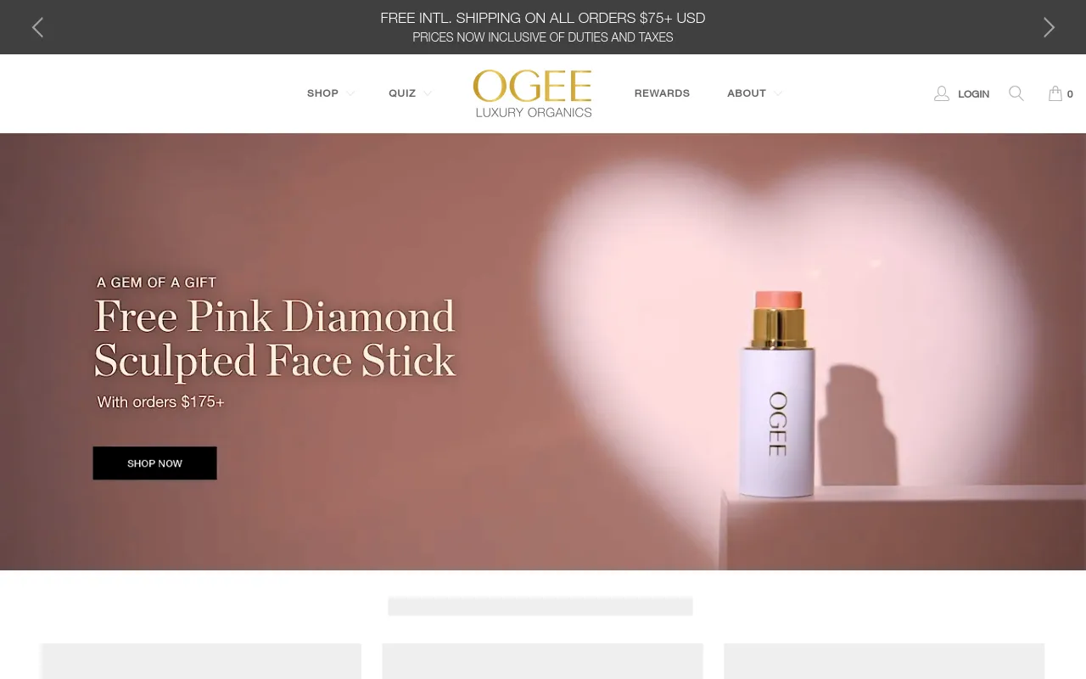This screenshot has height=679, width=1086.
Task: Click the first loading product card placeholder
Action: tap(202, 661)
